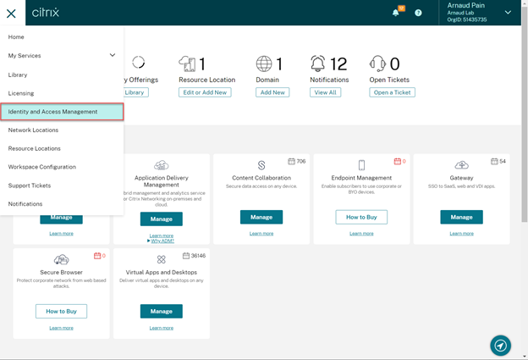Click the round compass button at bottom right

(501, 345)
